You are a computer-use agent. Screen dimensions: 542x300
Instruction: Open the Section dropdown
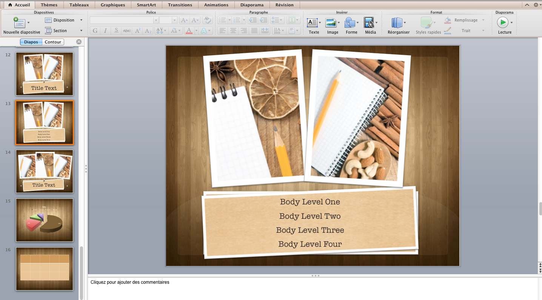click(81, 31)
